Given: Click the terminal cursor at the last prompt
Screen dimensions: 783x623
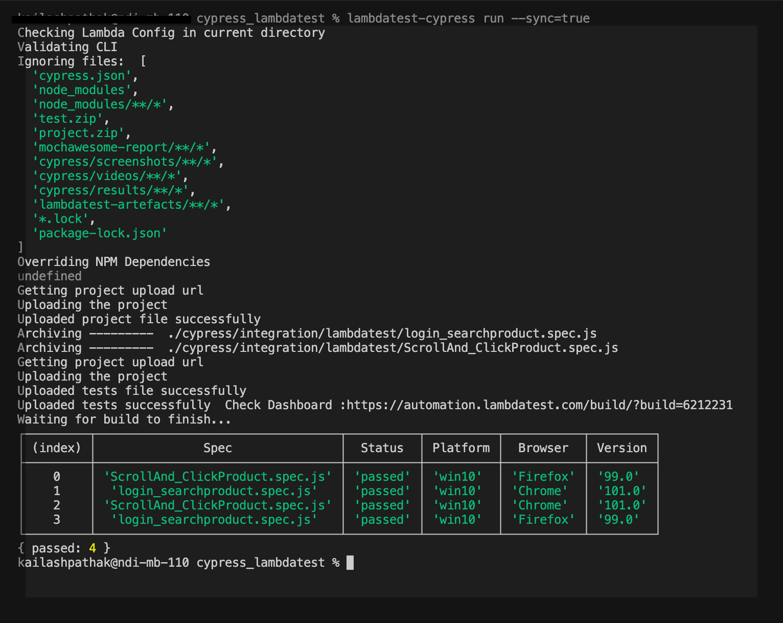Looking at the screenshot, I should click(x=350, y=563).
